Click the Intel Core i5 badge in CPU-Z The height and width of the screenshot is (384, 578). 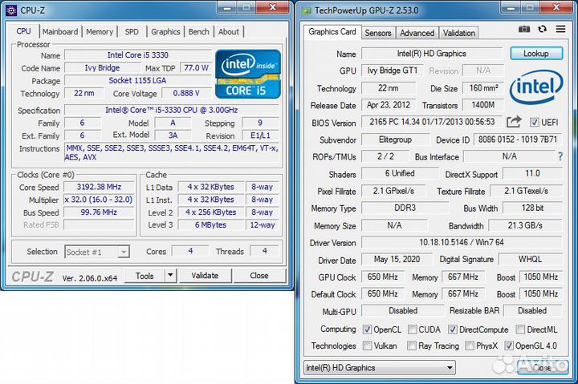(x=248, y=74)
